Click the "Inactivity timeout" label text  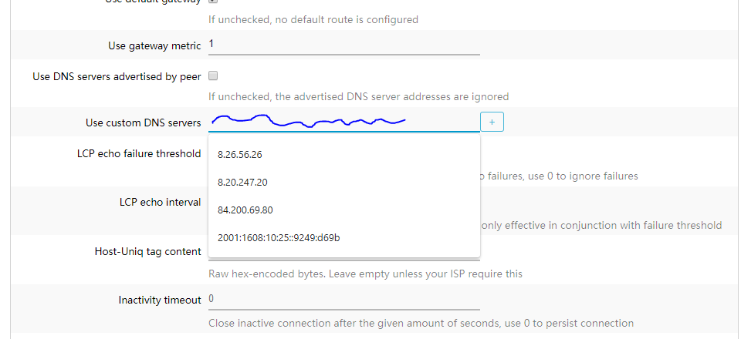(x=160, y=300)
